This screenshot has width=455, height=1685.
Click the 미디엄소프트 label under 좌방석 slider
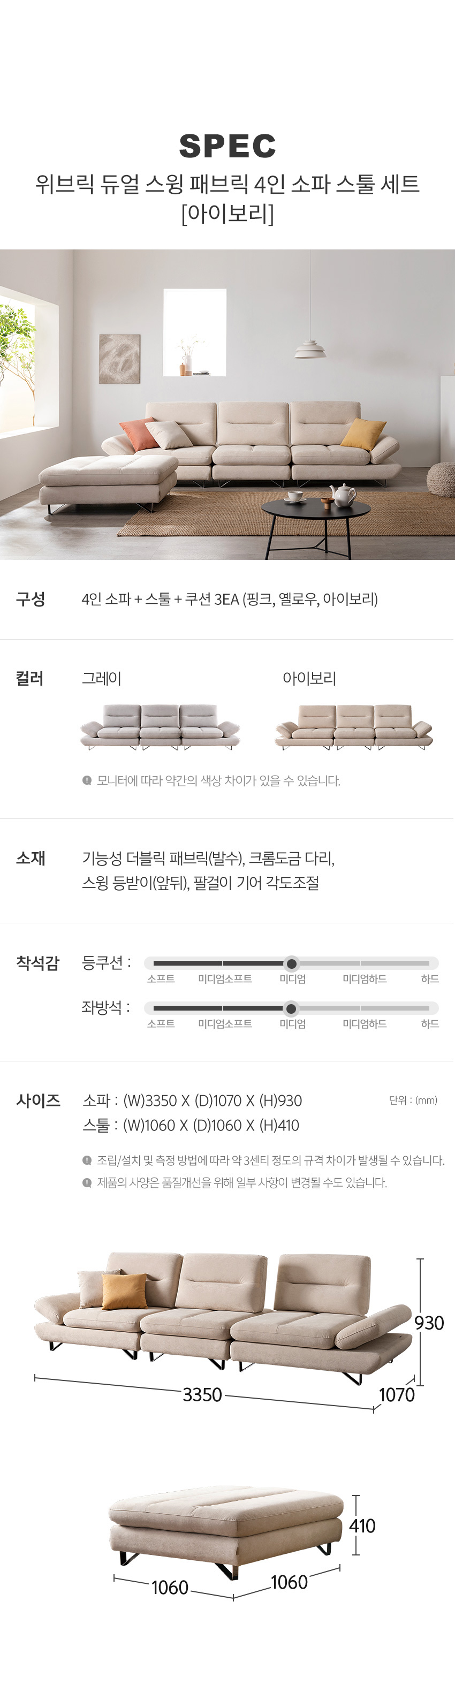[x=225, y=1024]
